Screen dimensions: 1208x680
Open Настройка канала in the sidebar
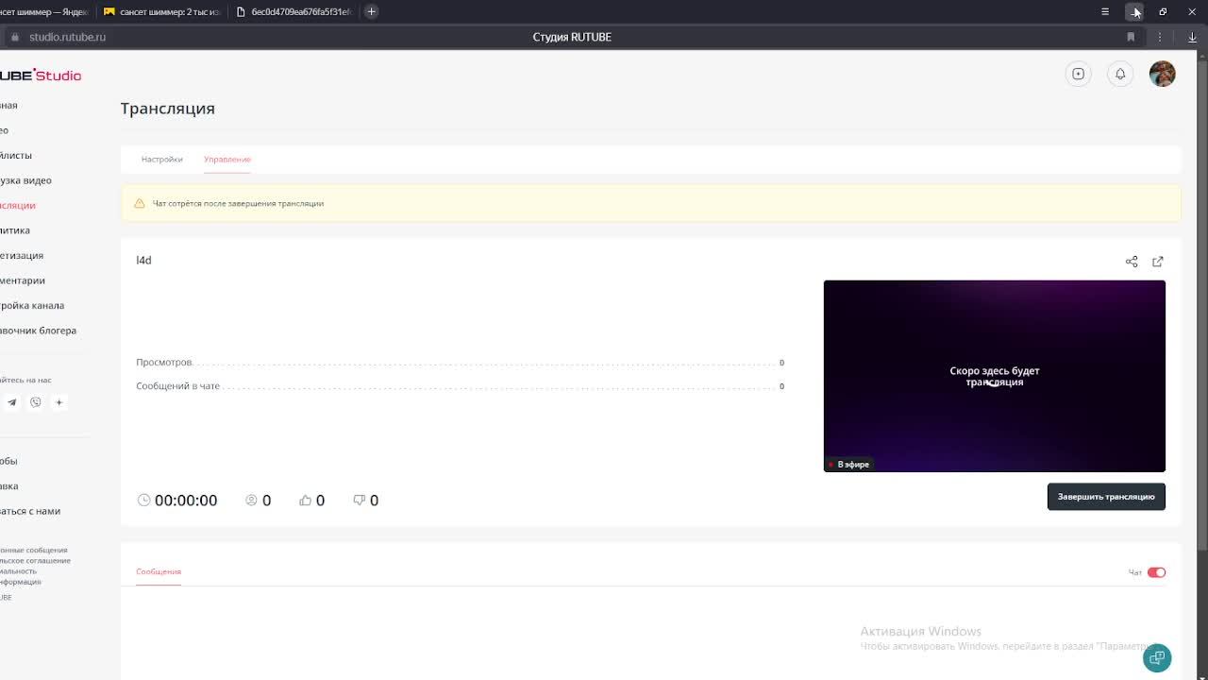[x=32, y=305]
